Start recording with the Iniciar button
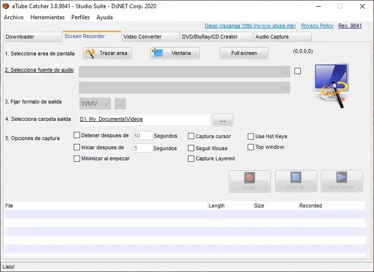Image resolution: width=374 pixels, height=272 pixels. coord(250,181)
